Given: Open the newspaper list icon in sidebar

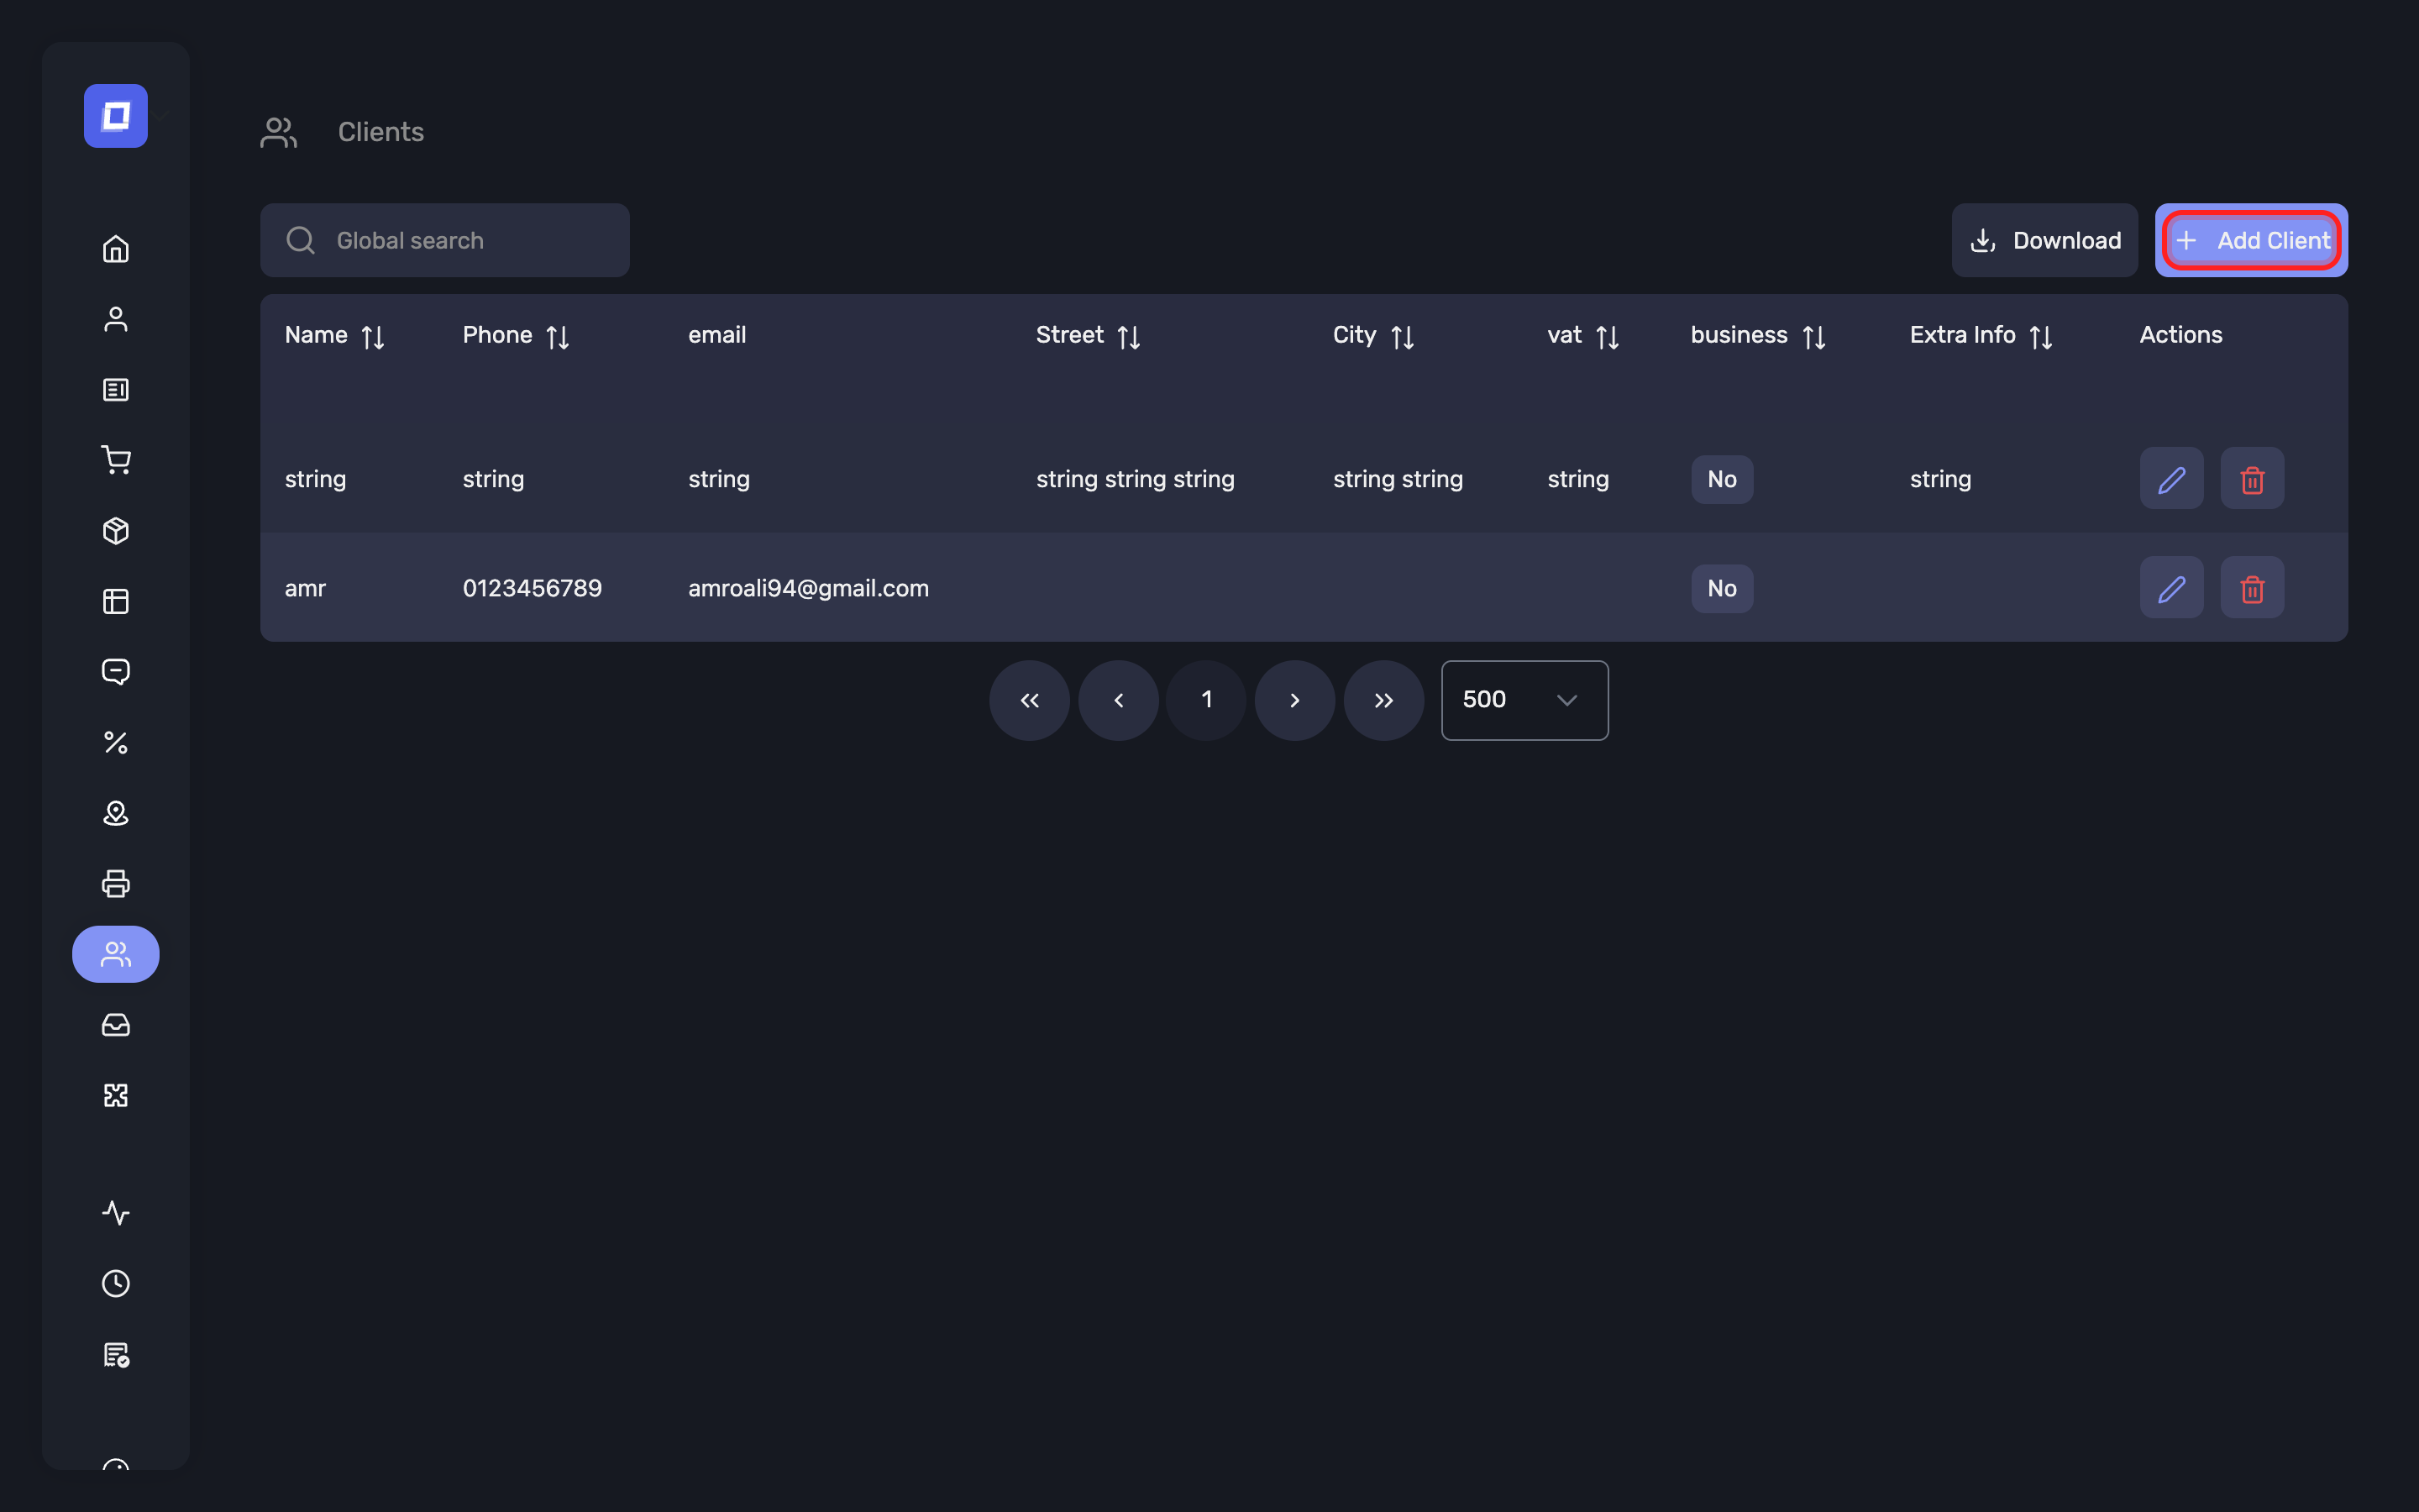Looking at the screenshot, I should pos(116,390).
